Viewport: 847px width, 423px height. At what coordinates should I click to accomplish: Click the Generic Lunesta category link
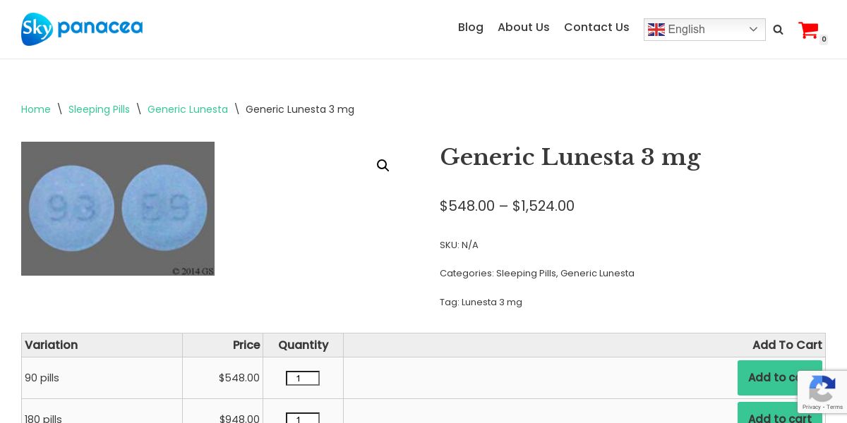(597, 274)
